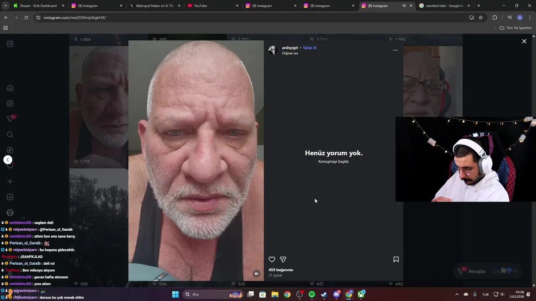
Task: Open the search icon in Instagram sidebar
Action: [x=10, y=135]
